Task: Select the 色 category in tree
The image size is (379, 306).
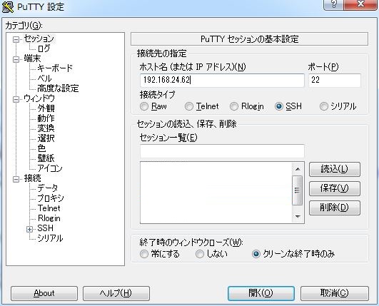Action: (x=41, y=148)
